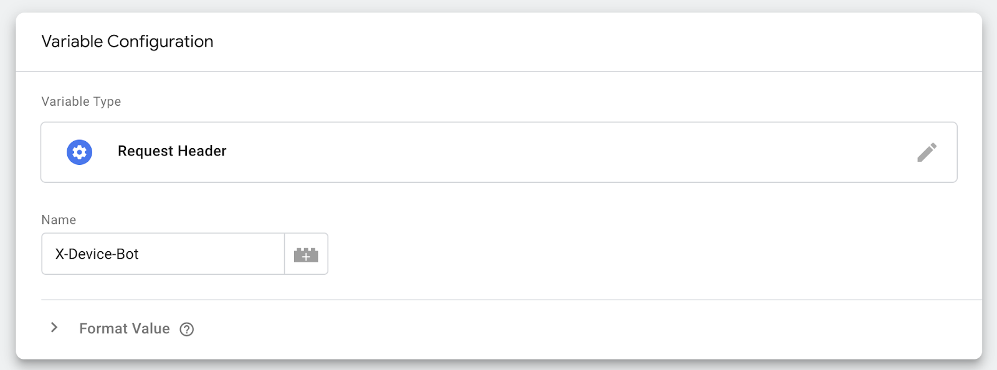Click the Name label above the input
Image resolution: width=997 pixels, height=370 pixels.
coord(59,220)
